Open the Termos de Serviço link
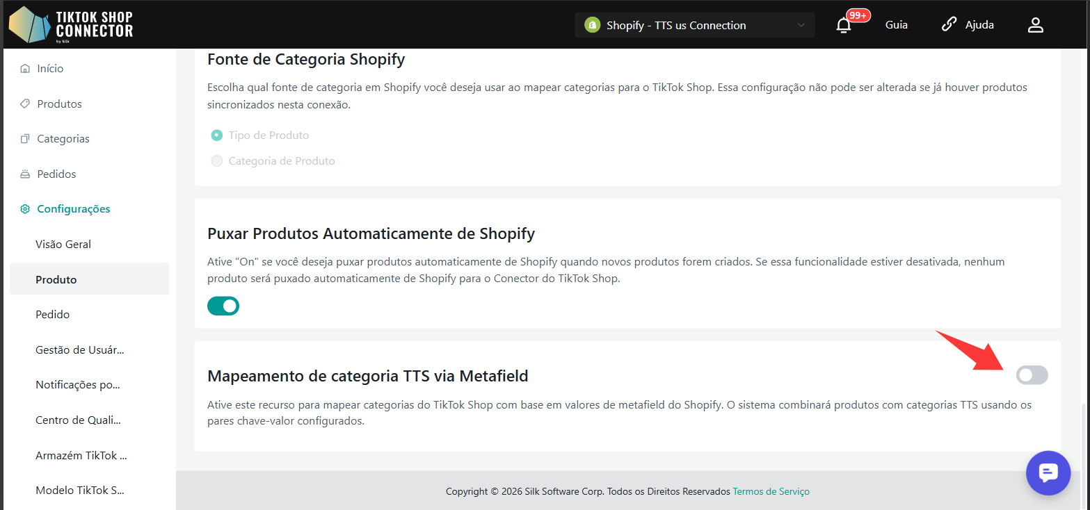The image size is (1090, 510). (x=771, y=491)
